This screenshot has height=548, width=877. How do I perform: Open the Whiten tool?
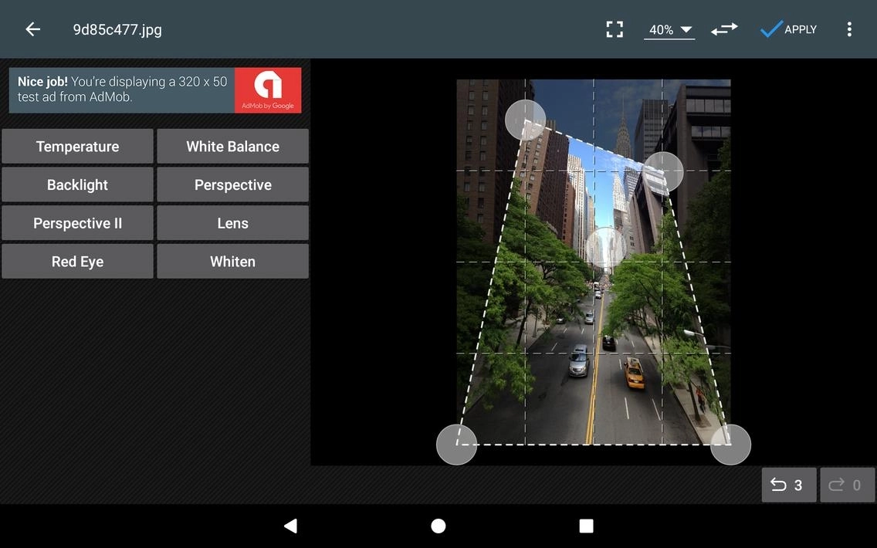click(x=232, y=262)
